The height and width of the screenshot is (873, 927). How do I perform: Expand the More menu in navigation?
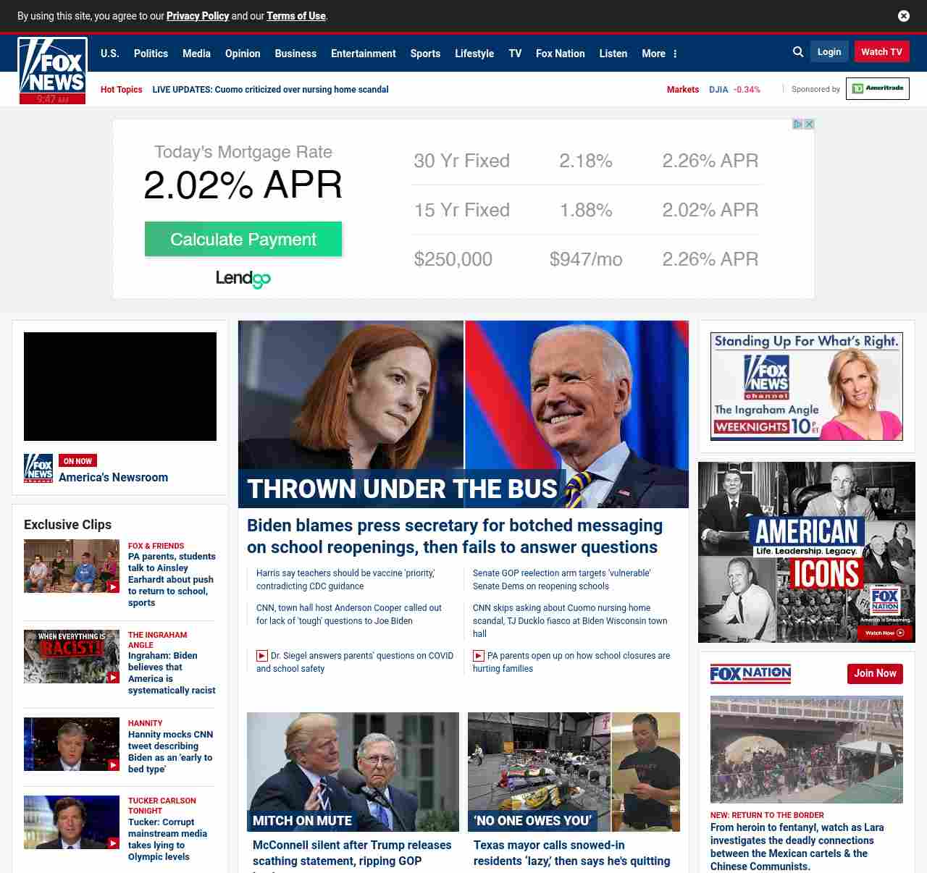click(659, 54)
